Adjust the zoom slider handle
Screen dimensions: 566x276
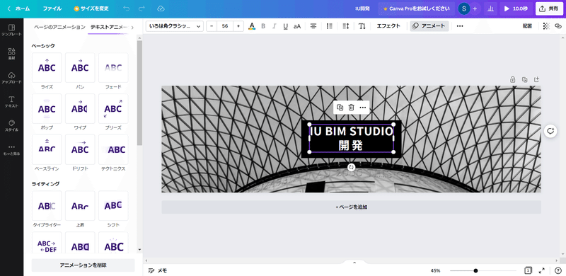point(475,270)
